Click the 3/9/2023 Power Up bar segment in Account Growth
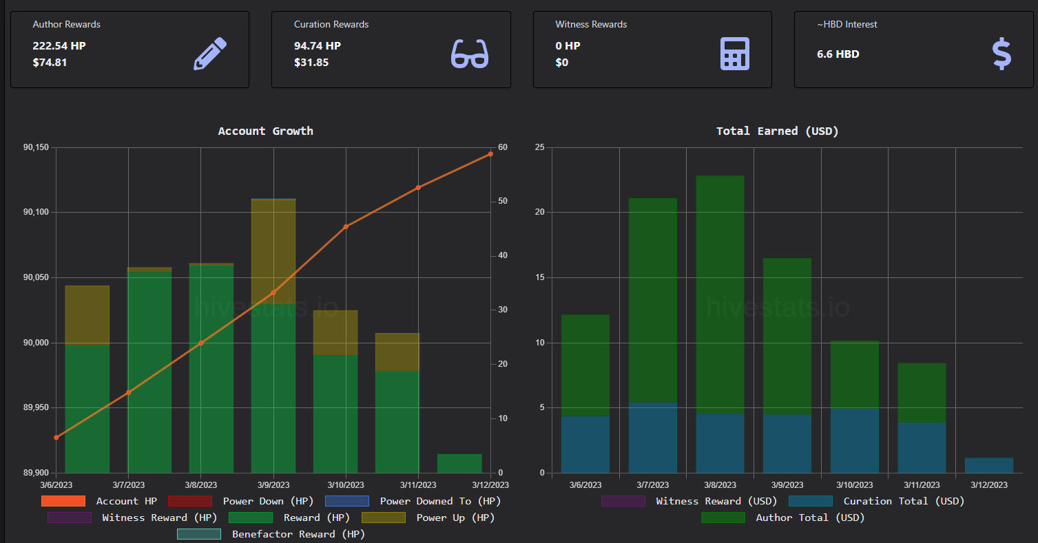The height and width of the screenshot is (543, 1038). point(273,251)
